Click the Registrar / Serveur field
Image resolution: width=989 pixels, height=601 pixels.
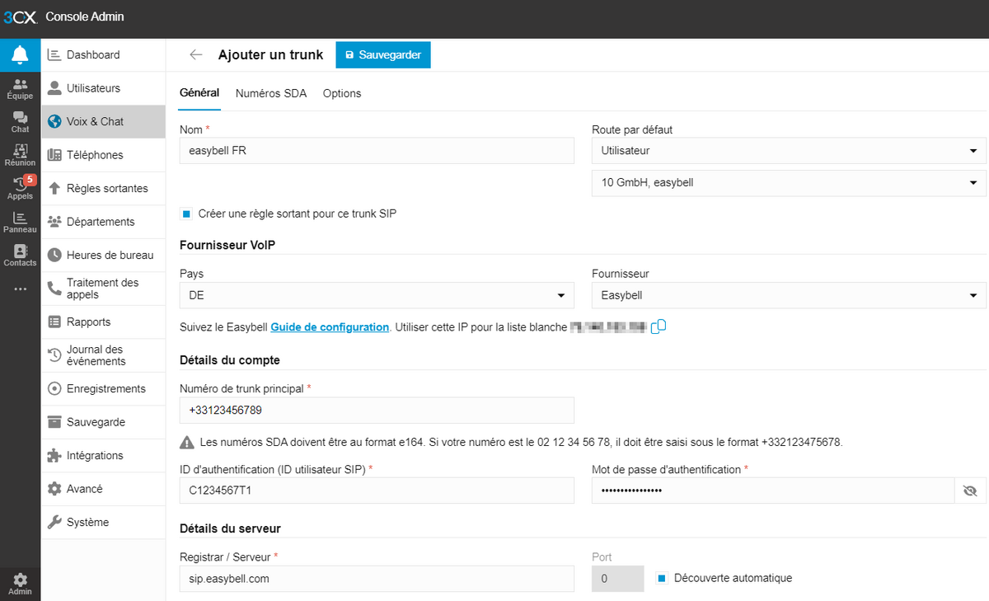coord(377,579)
